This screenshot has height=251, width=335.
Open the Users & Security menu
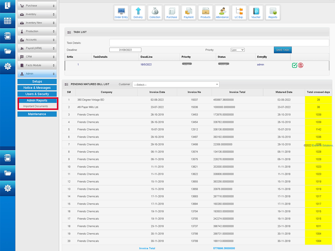pyautogui.click(x=37, y=94)
